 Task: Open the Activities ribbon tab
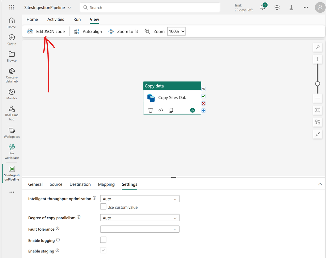tap(55, 20)
